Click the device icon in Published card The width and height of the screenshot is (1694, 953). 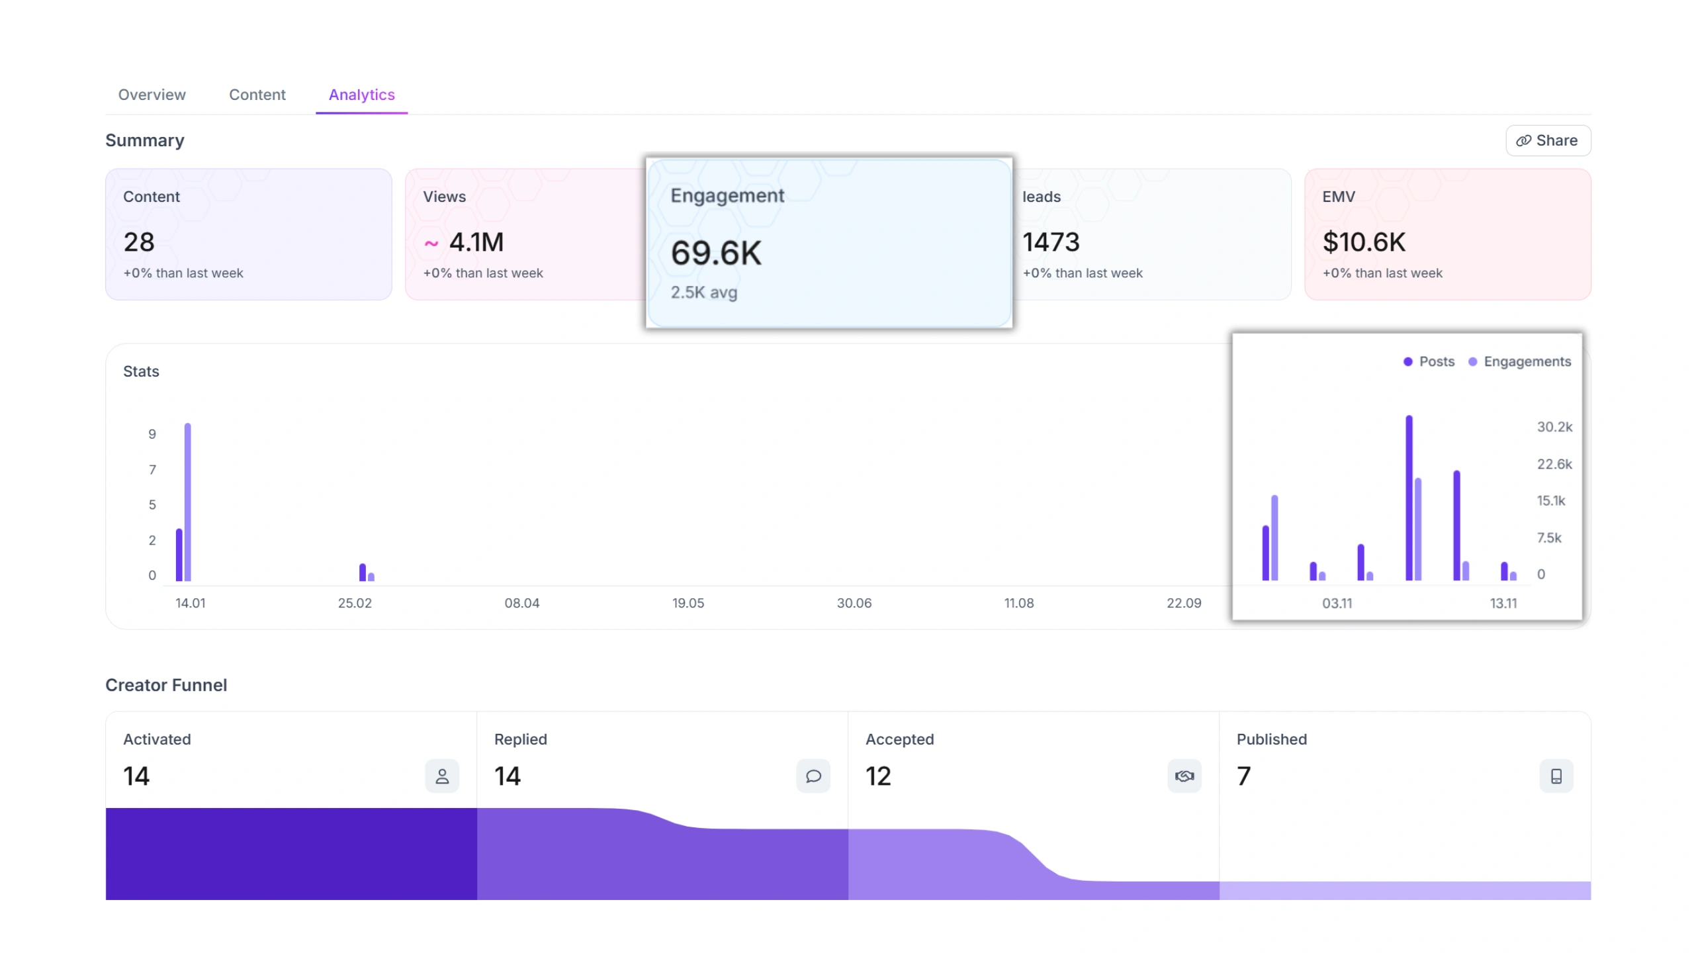point(1556,776)
